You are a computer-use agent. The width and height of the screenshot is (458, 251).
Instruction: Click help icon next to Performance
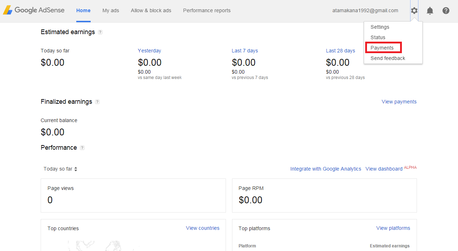(x=82, y=148)
